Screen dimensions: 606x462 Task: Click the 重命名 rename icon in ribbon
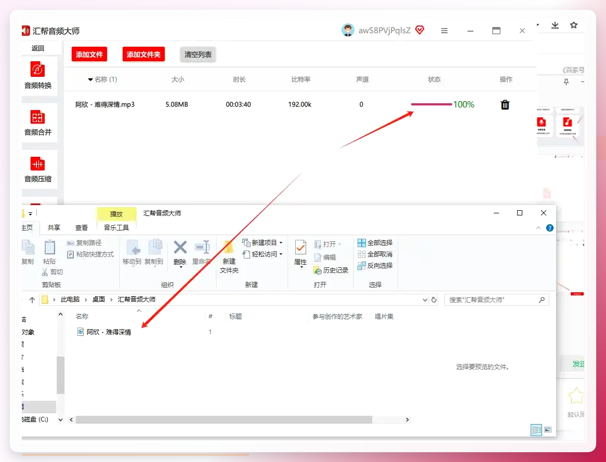click(x=202, y=248)
